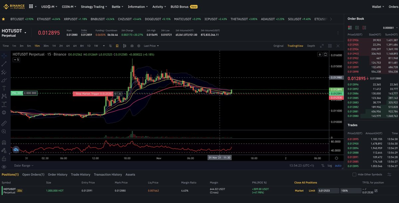Switch to Open Orders(1) tab
The width and height of the screenshot is (399, 203).
pyautogui.click(x=33, y=174)
